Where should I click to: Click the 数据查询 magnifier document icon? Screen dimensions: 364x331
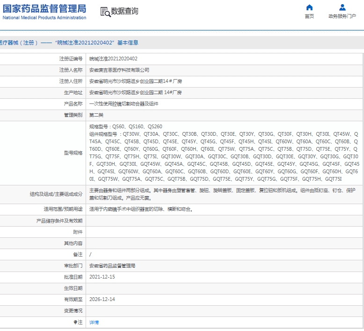pos(105,12)
